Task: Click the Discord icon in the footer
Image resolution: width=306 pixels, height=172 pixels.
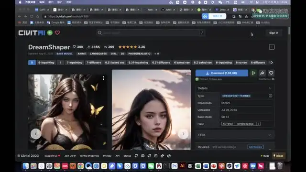Action: [x=143, y=156]
